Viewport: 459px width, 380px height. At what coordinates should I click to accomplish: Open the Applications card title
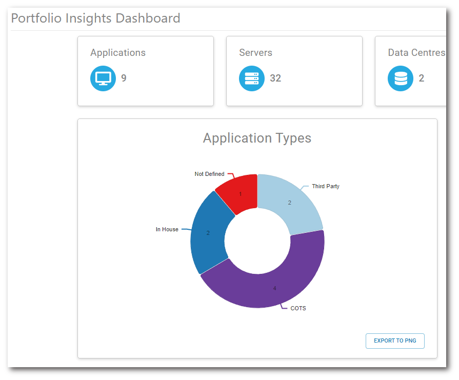118,53
